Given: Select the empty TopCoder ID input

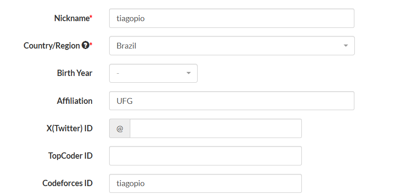Looking at the screenshot, I should coord(205,156).
